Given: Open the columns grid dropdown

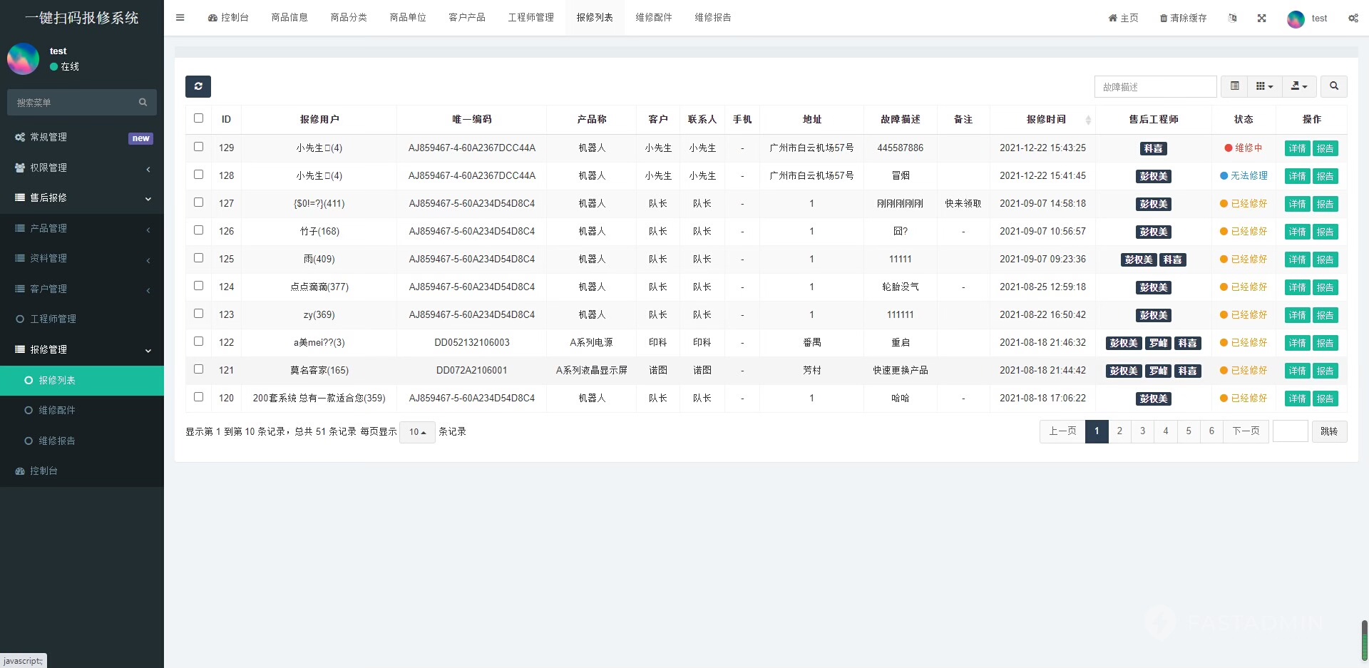Looking at the screenshot, I should (x=1263, y=86).
